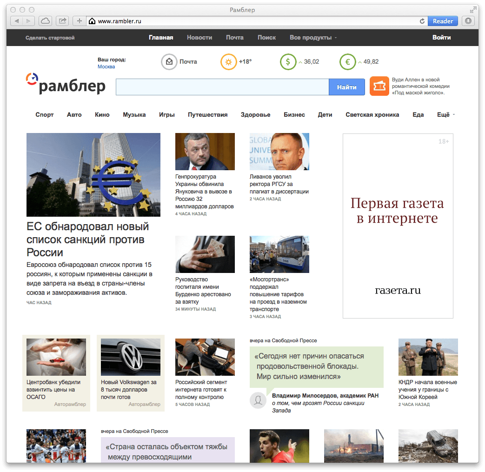Click the Найти search button
The width and height of the screenshot is (485, 472).
pyautogui.click(x=347, y=87)
